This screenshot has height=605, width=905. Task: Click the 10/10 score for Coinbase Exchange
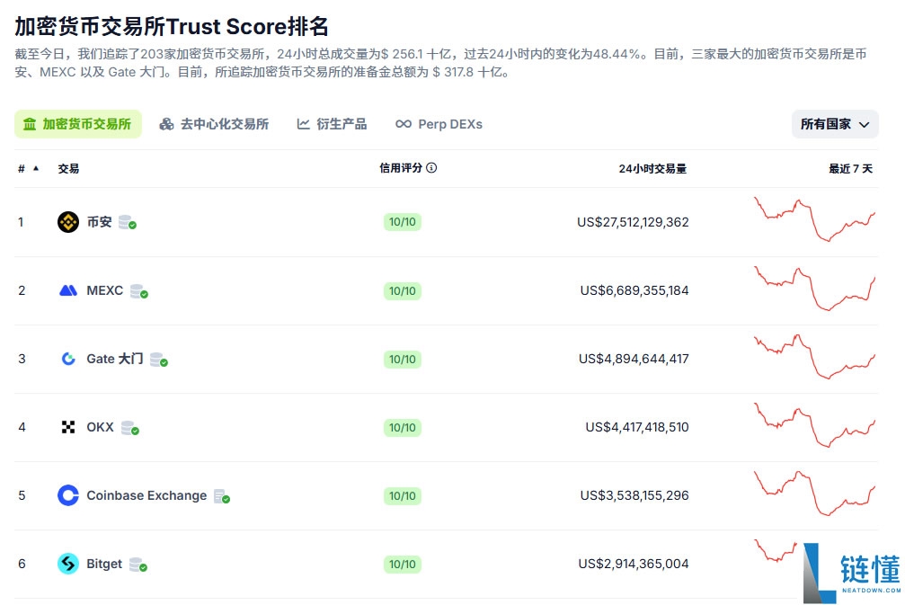click(403, 496)
